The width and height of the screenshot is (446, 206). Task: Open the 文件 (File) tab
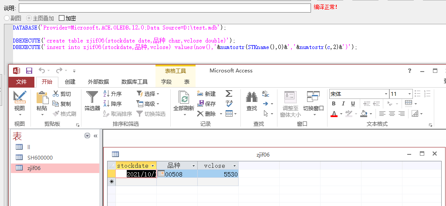coord(21,82)
